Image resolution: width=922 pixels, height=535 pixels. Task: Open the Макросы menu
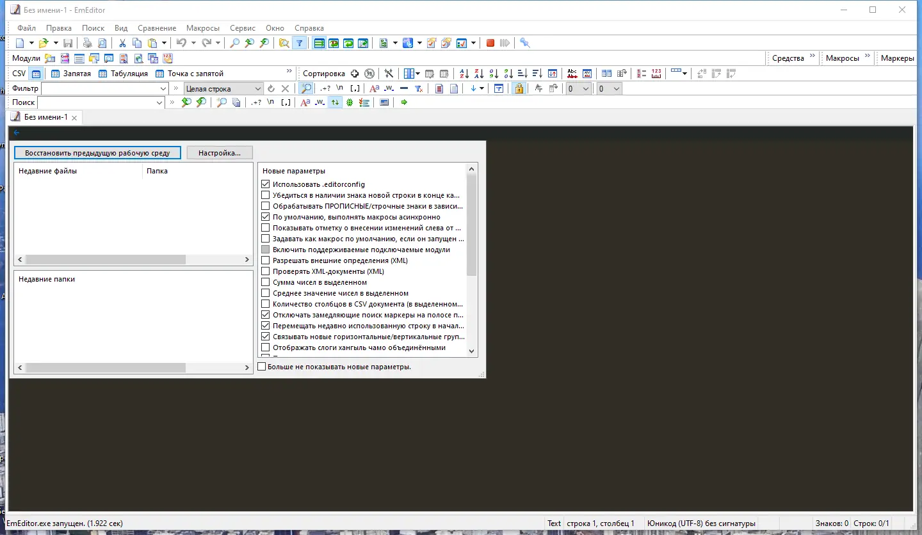[x=203, y=28]
